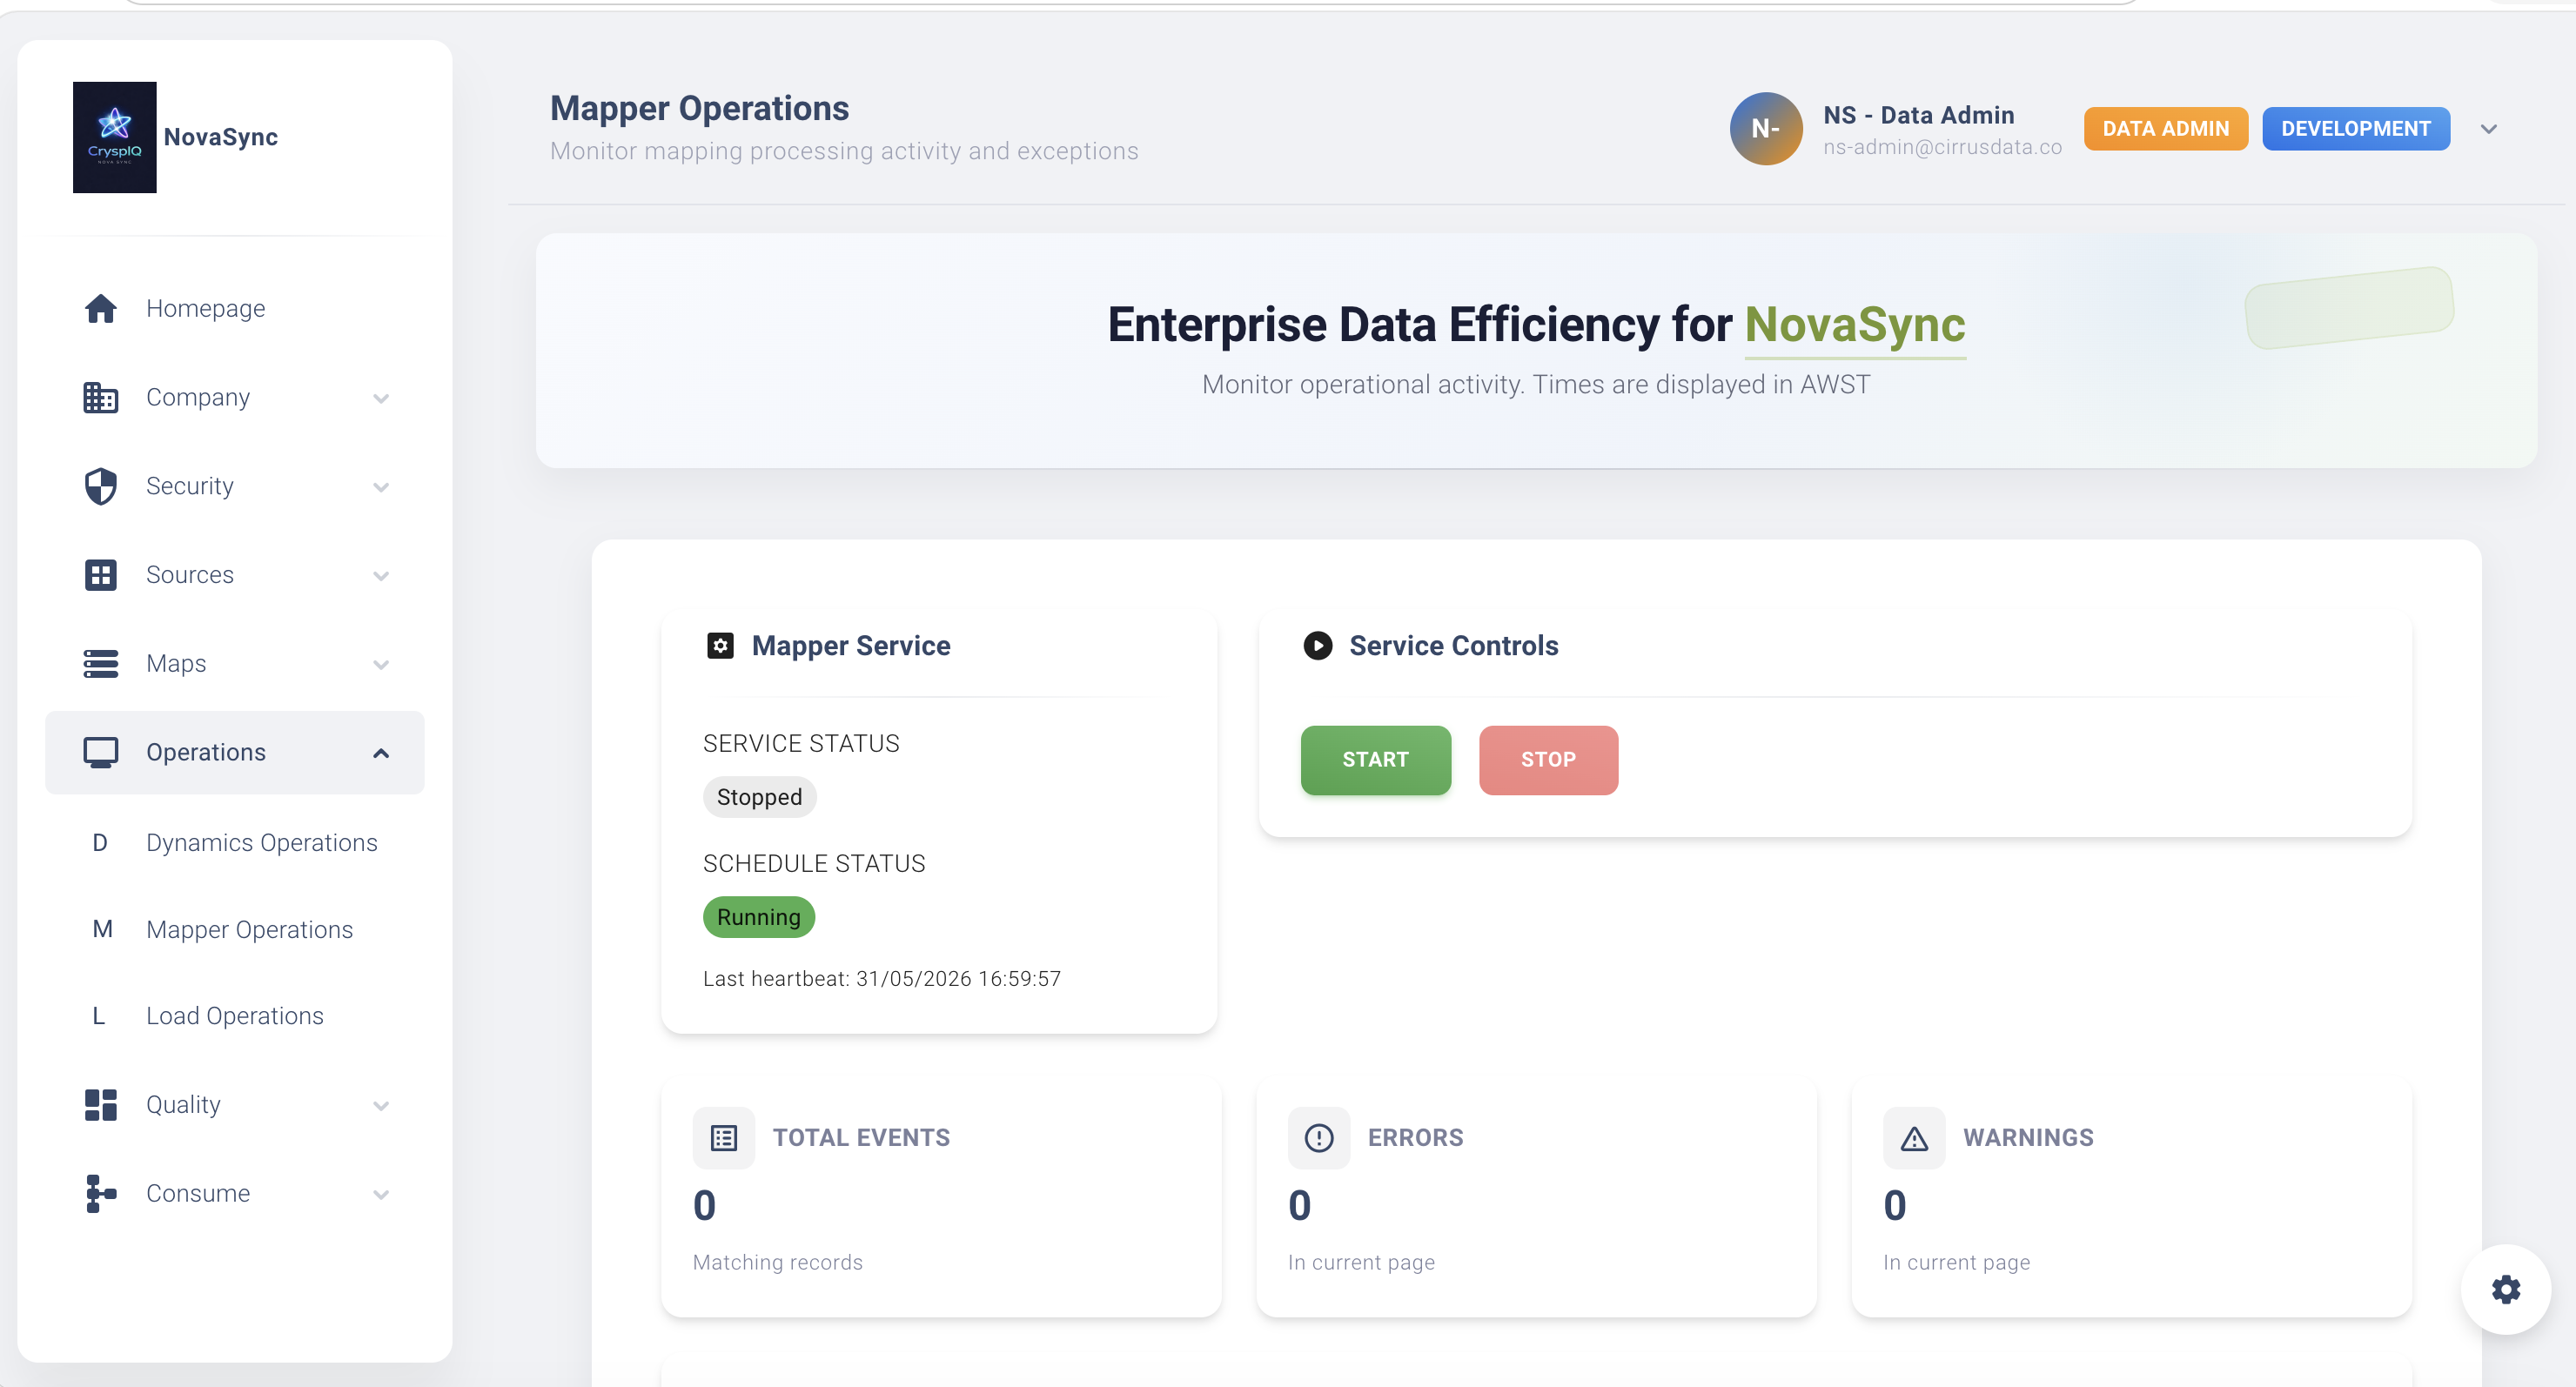Click the Maps stacked-rows icon

(x=100, y=663)
